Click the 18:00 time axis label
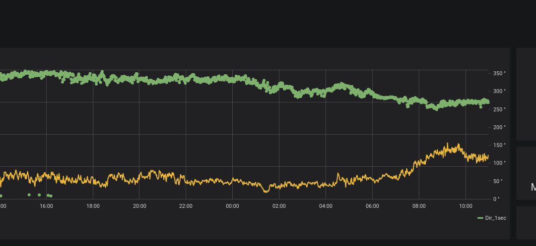This screenshot has height=246, width=536. 93,206
